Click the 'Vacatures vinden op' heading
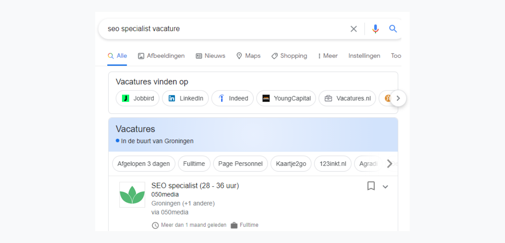This screenshot has height=243, width=505. point(152,82)
